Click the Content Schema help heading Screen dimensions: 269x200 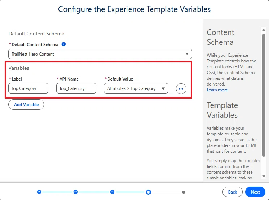221,37
